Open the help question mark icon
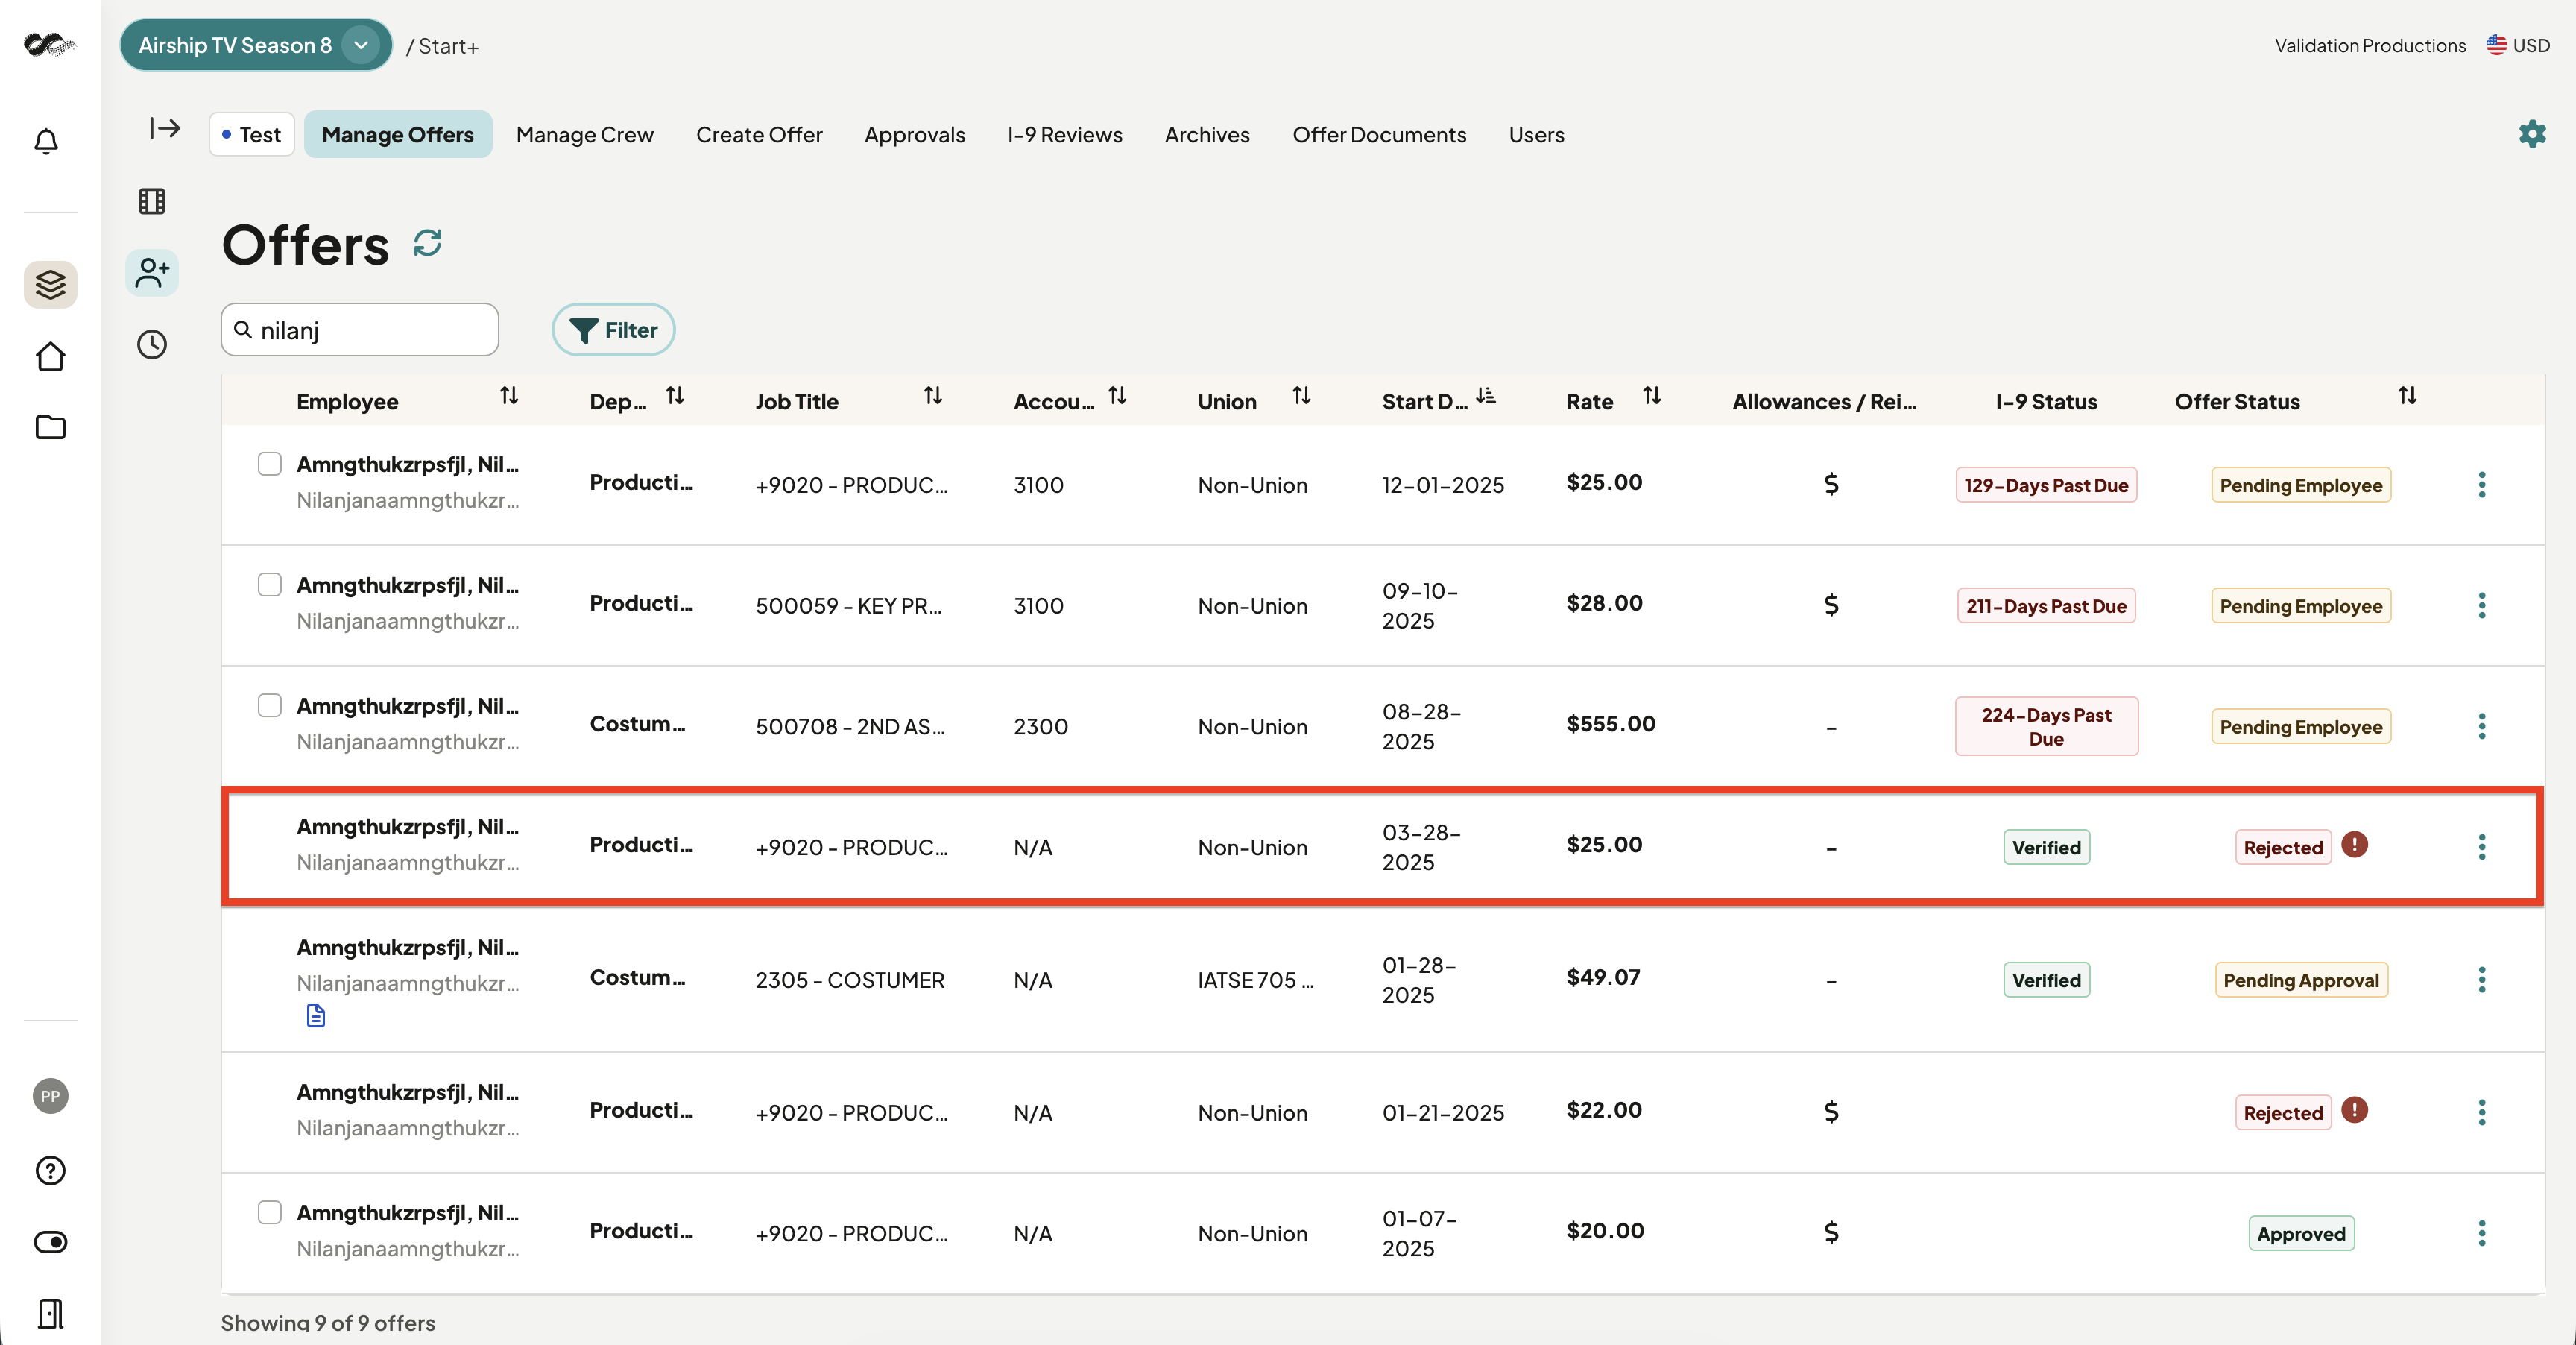This screenshot has height=1345, width=2576. coord(50,1170)
